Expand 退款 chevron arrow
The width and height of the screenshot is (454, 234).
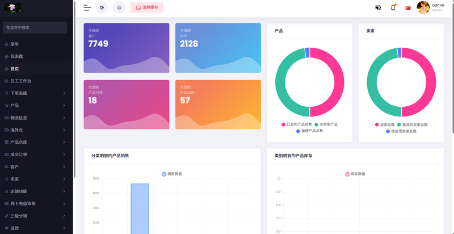64,228
